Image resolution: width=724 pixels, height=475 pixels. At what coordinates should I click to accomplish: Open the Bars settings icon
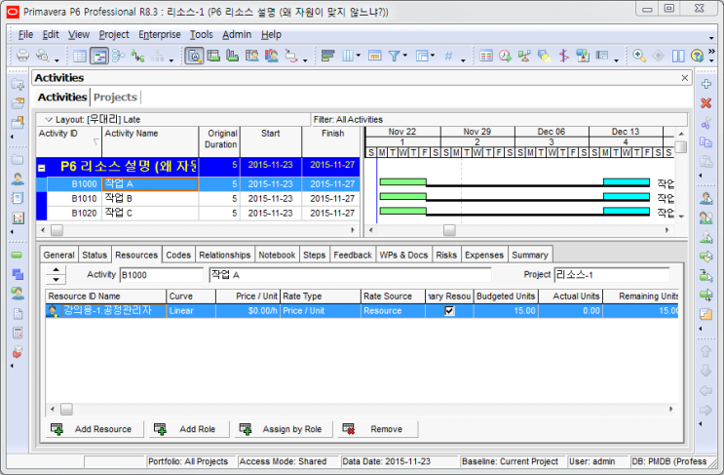click(327, 57)
